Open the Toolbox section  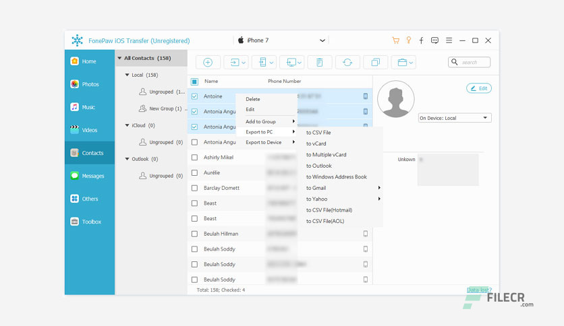coord(90,222)
